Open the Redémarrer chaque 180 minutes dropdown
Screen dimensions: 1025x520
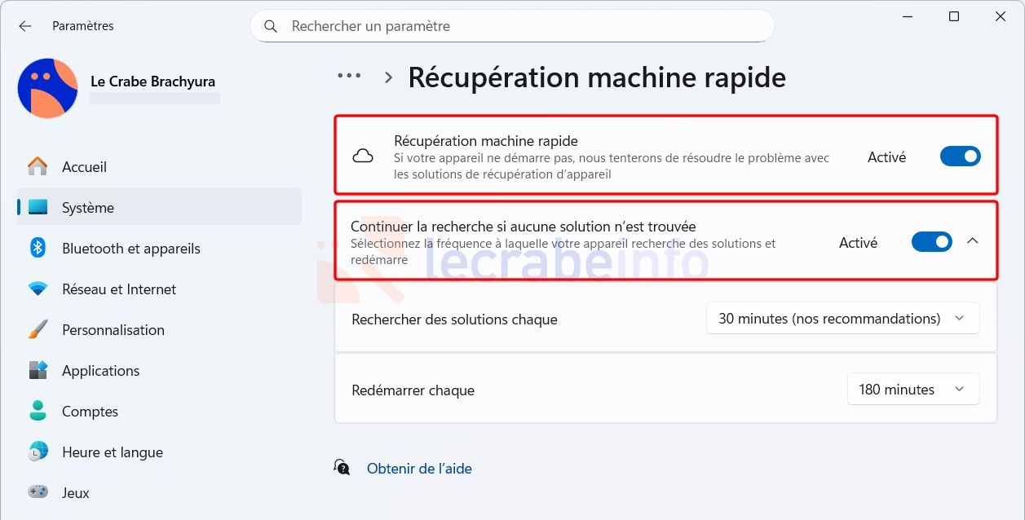[x=913, y=390]
